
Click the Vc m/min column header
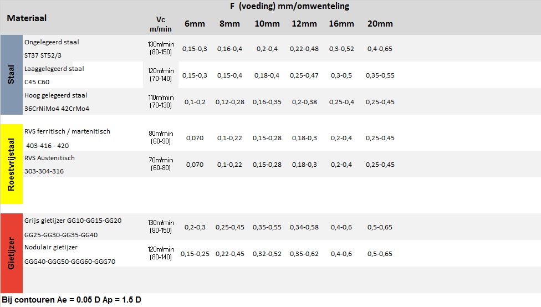tap(159, 24)
